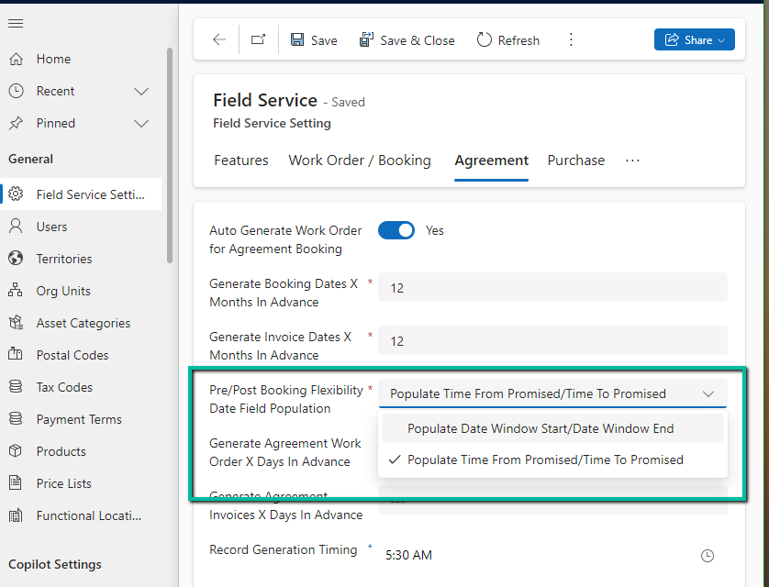
Task: Click the hamburger menu icon
Action: (x=16, y=23)
